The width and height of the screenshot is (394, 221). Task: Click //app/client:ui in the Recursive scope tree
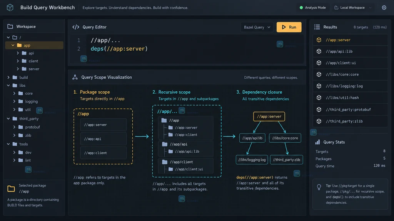(x=189, y=169)
